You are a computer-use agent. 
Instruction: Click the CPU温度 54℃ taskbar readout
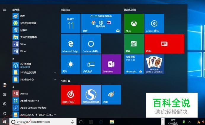[173, 122]
